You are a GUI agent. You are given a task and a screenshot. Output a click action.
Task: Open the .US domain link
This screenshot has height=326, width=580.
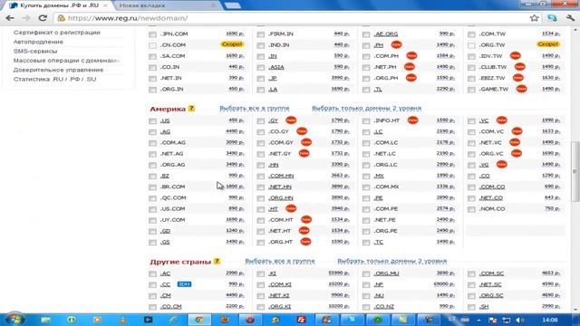tap(165, 120)
